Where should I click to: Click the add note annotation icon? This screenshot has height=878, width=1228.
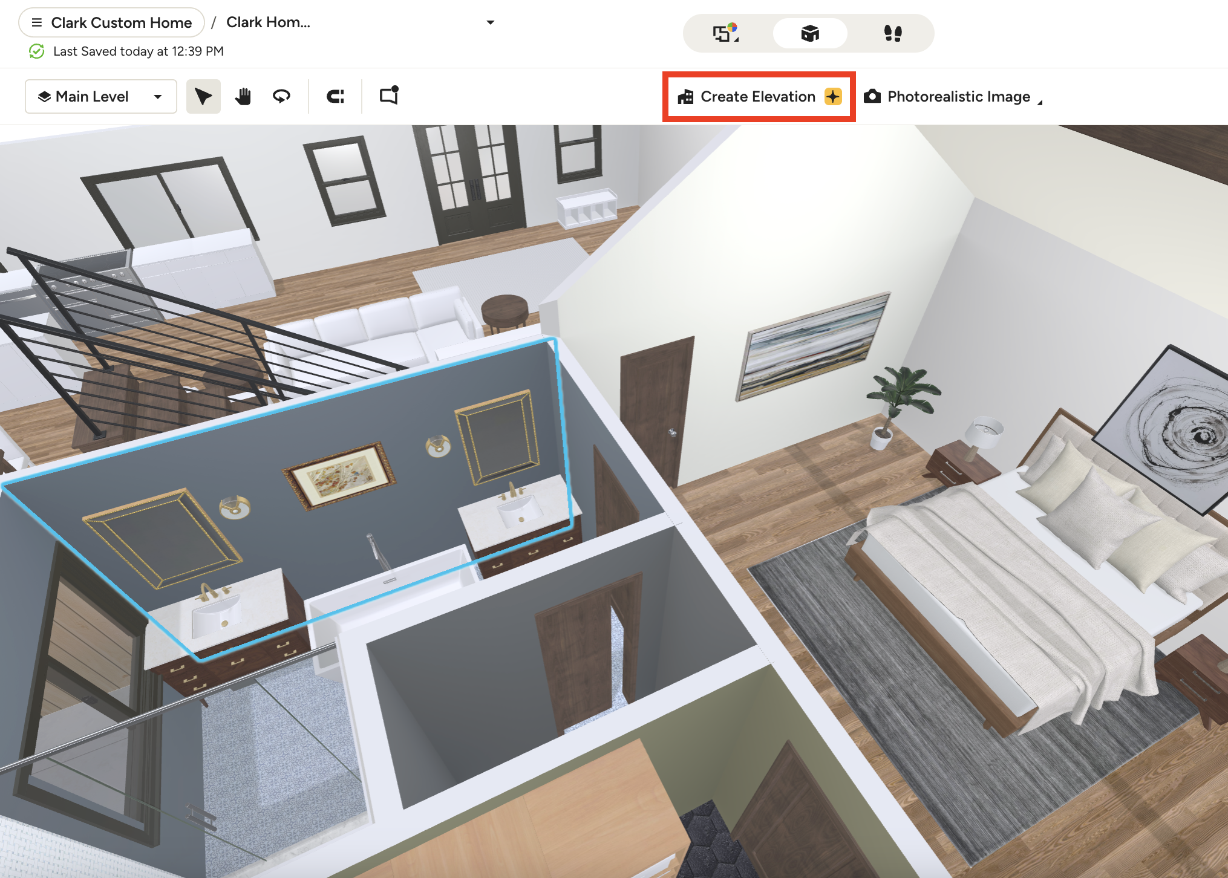[389, 96]
